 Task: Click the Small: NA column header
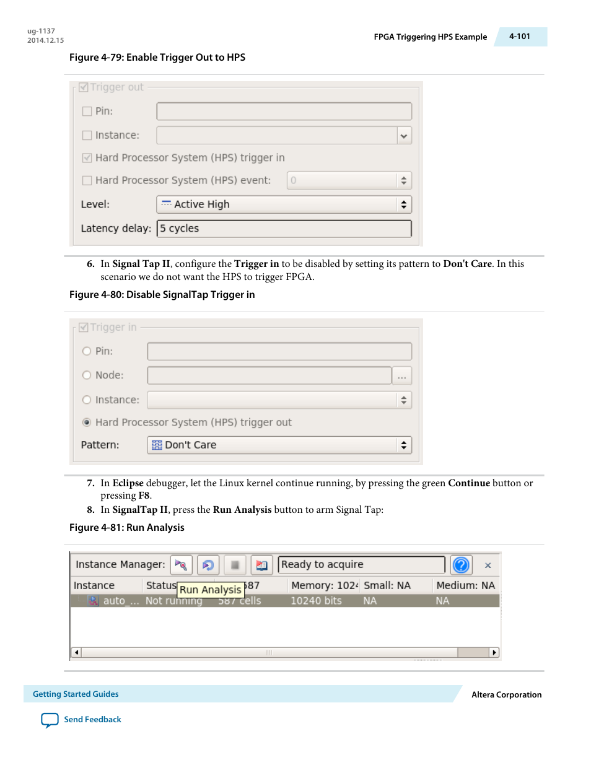point(396,585)
